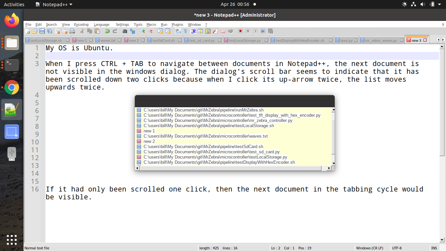Open the Language menu
446x251 pixels.
tap(102, 25)
